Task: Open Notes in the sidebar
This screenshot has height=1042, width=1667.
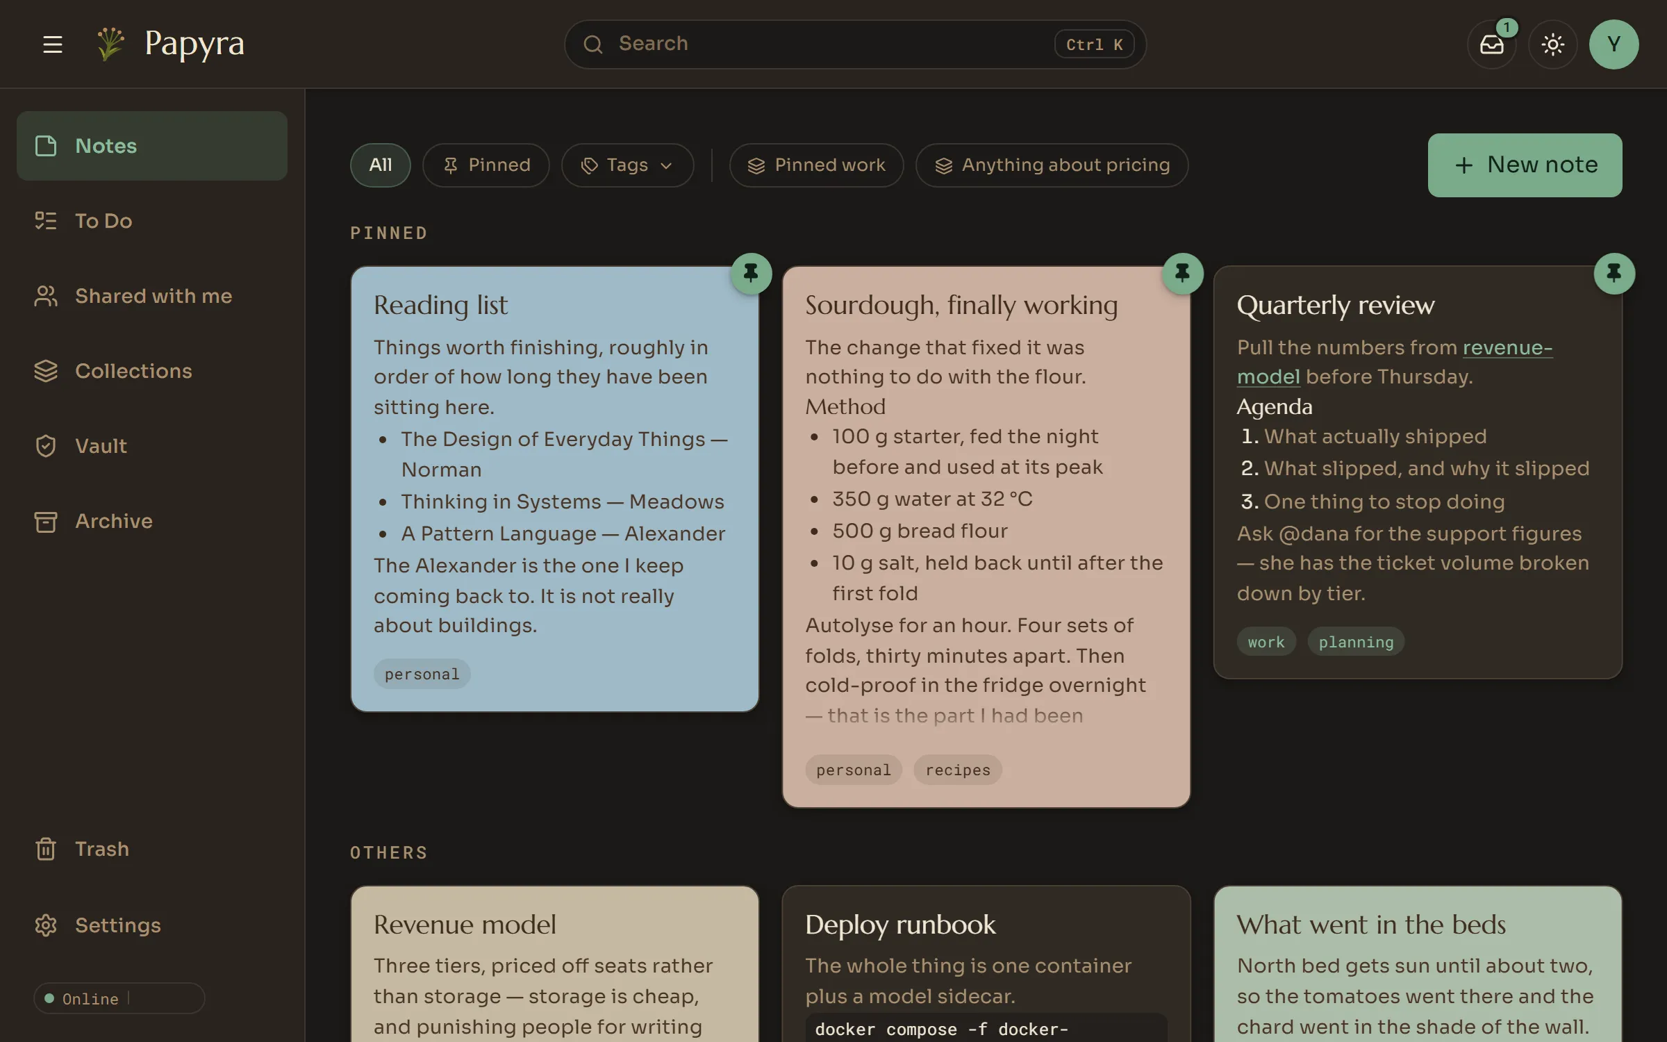Action: [151, 146]
